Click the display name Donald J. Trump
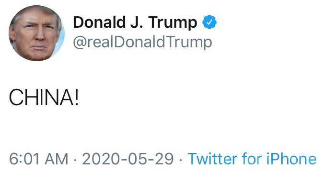324x173 pixels. [x=135, y=22]
